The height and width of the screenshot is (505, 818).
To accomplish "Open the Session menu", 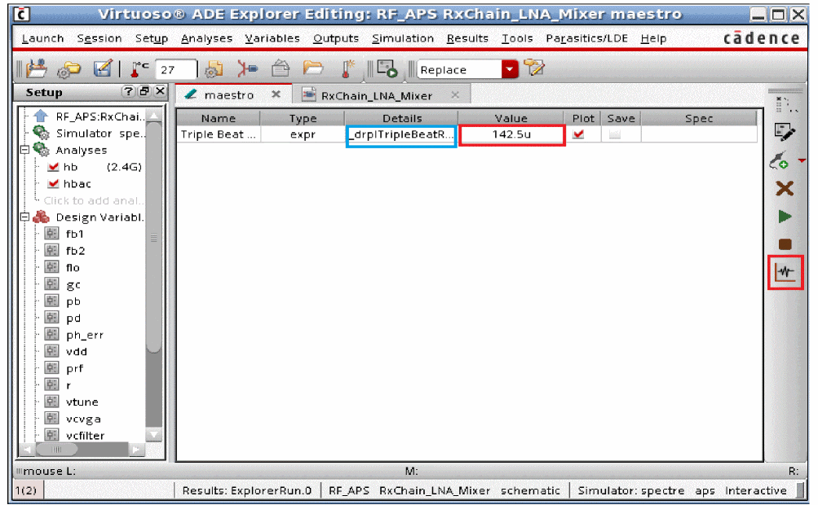I will [x=99, y=38].
